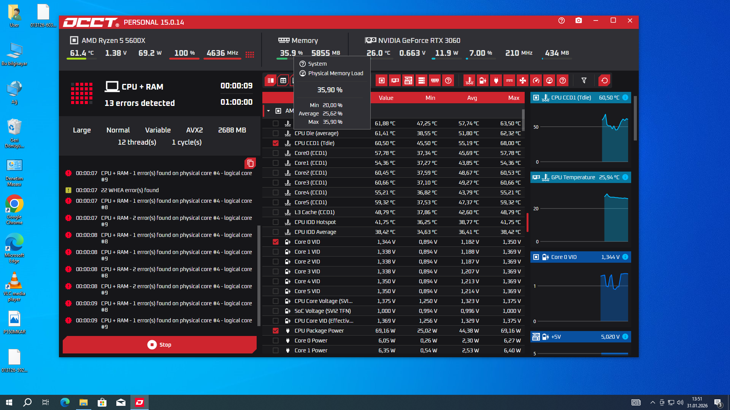
Task: Click the graphs panel scrollbar
Action: 635,118
